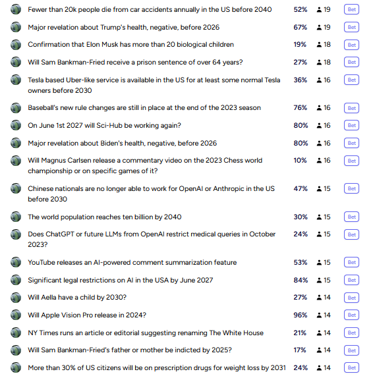Click traders count icon for Baseball rule changes

[x=319, y=108]
